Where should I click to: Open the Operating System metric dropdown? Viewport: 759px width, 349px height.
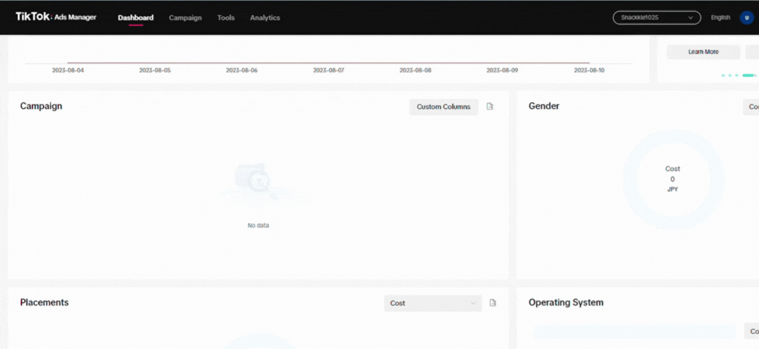point(752,331)
